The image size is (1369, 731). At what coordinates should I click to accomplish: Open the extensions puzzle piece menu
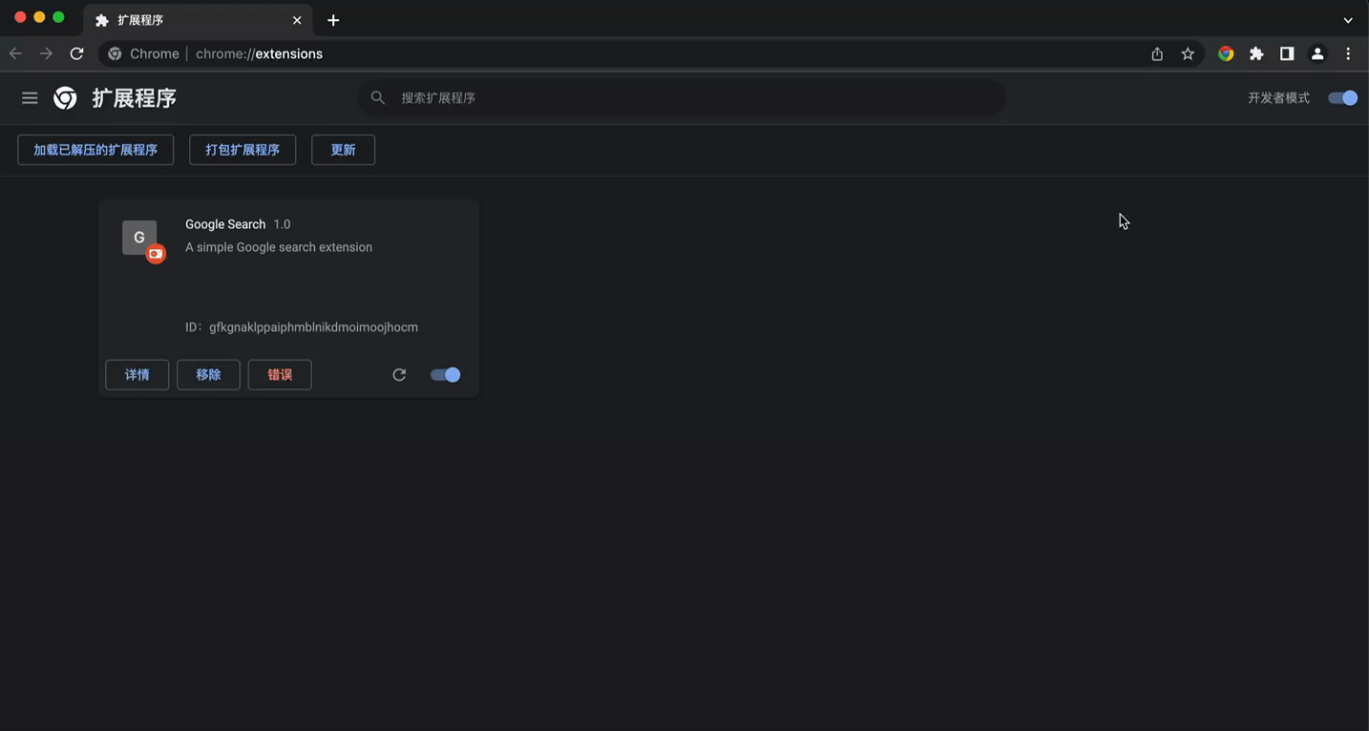tap(1256, 54)
